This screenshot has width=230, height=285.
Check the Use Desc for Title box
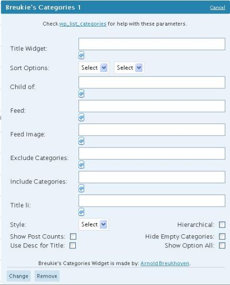tap(73, 246)
